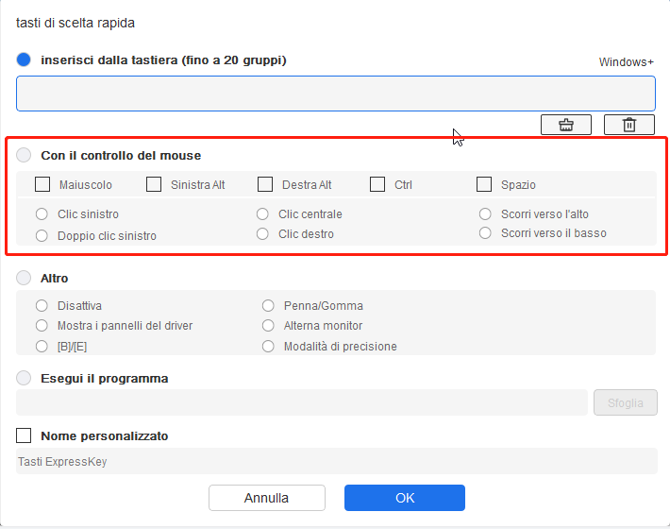Select 'inserisci dalla tastiera' radio option

click(x=24, y=60)
